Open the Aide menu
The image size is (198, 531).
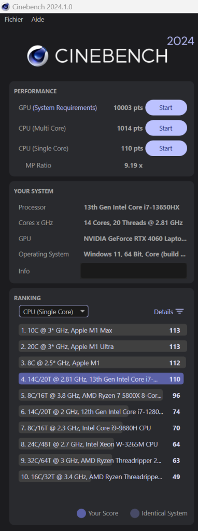point(38,19)
